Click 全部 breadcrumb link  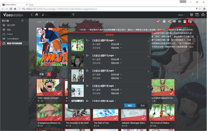pyautogui.click(x=39, y=22)
